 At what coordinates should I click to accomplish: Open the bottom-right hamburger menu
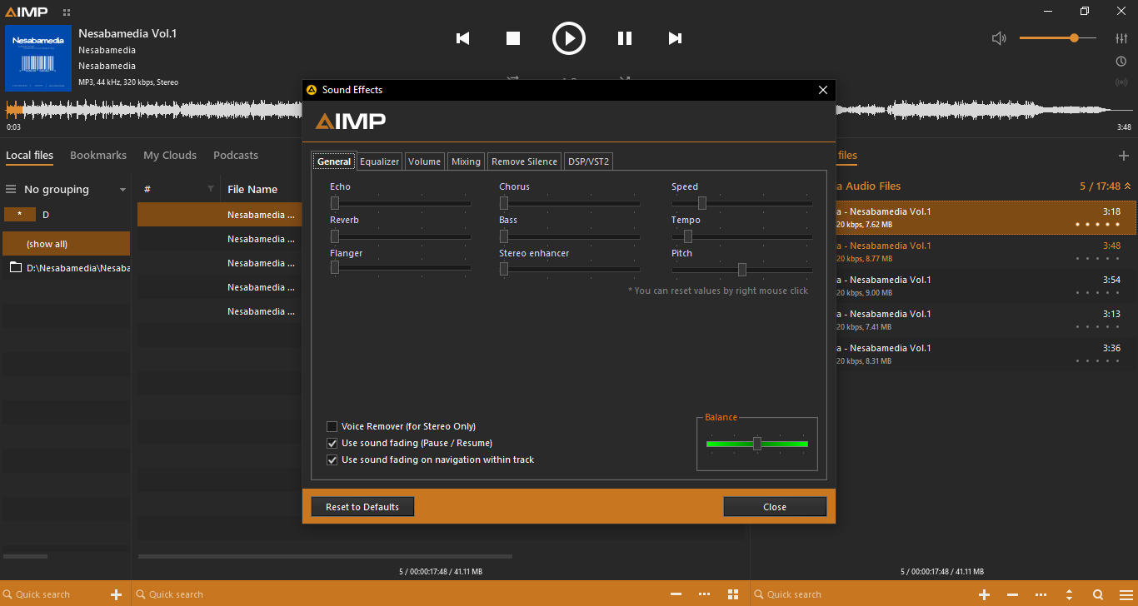[x=1125, y=594]
